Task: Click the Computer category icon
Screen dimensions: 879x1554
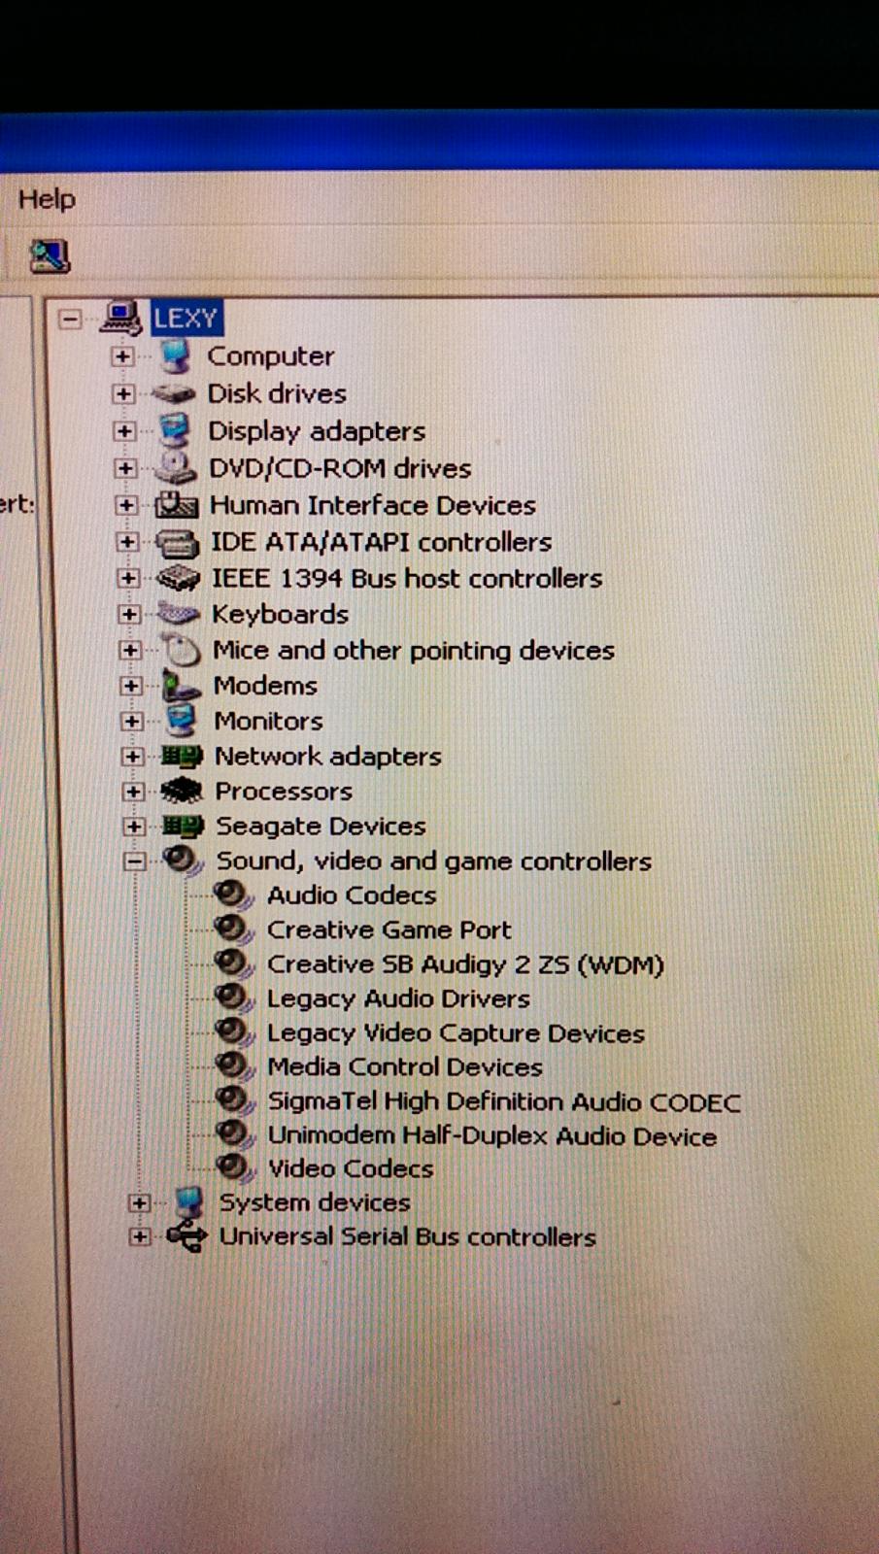Action: click(176, 356)
